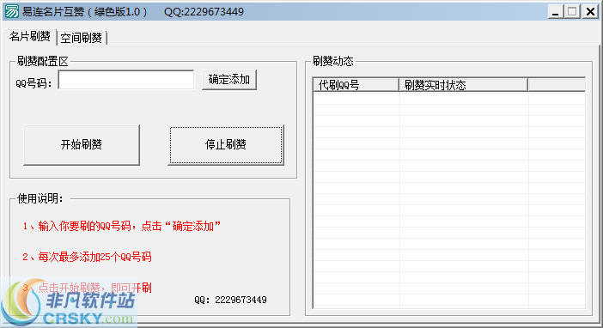The height and width of the screenshot is (328, 603).
Task: Start liking with the 开始刷赞 button
Action: (x=82, y=144)
